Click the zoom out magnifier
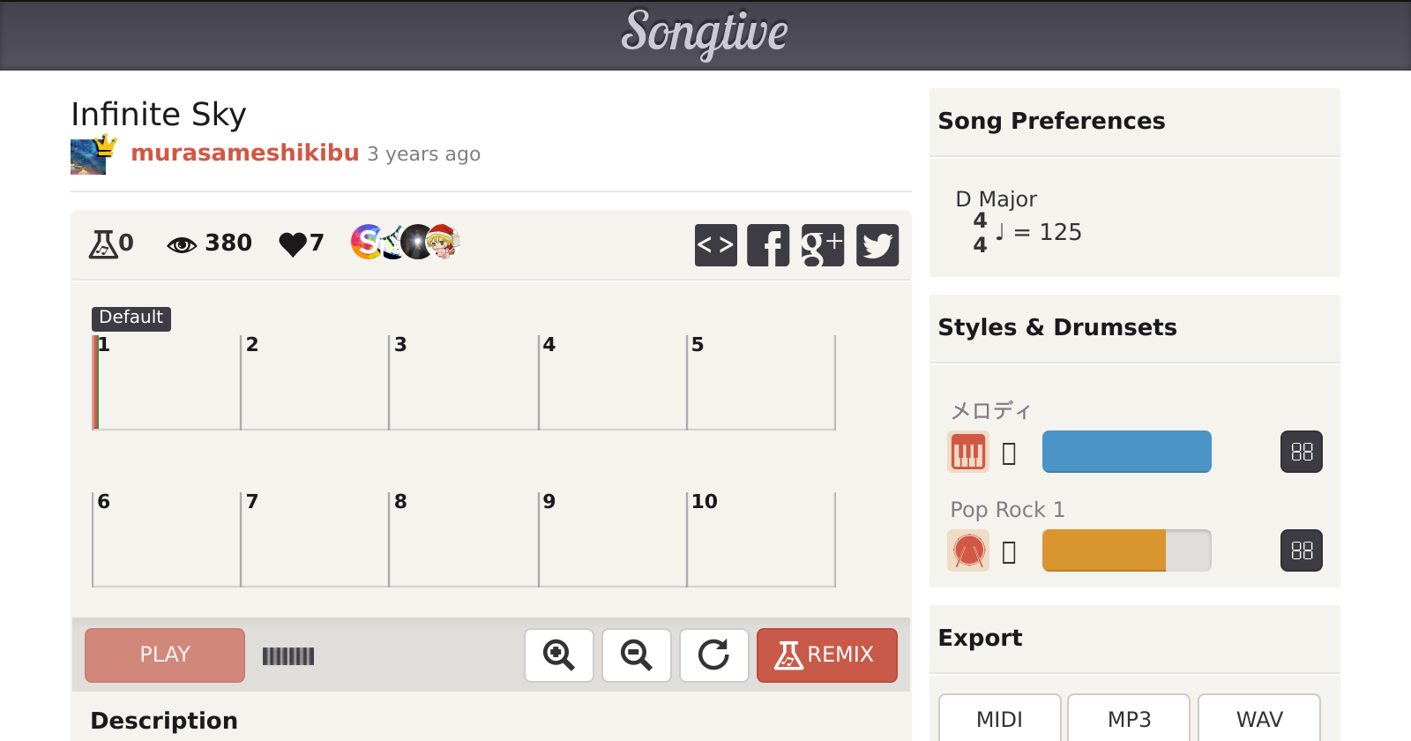Viewport: 1411px width, 741px height. click(637, 655)
